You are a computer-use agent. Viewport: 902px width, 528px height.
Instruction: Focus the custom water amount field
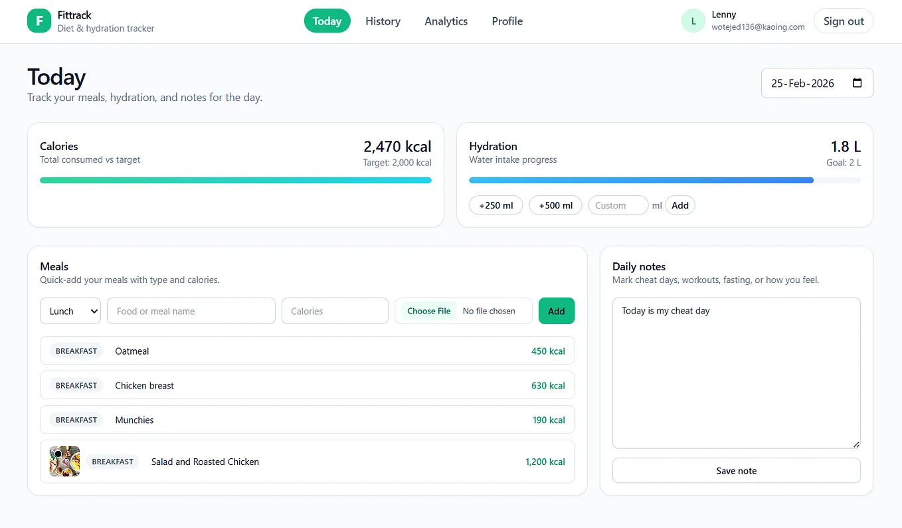pos(618,205)
